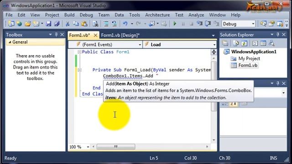The height and width of the screenshot is (164, 292).
Task: Click the horizontal scrollbar thumb in editor
Action: point(116,147)
